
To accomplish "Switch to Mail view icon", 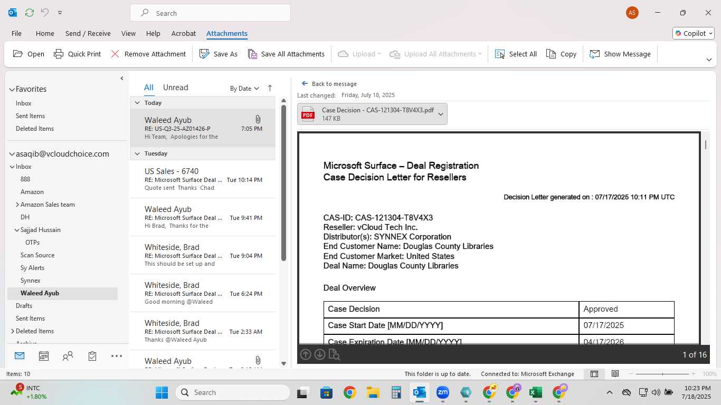I will tap(20, 356).
